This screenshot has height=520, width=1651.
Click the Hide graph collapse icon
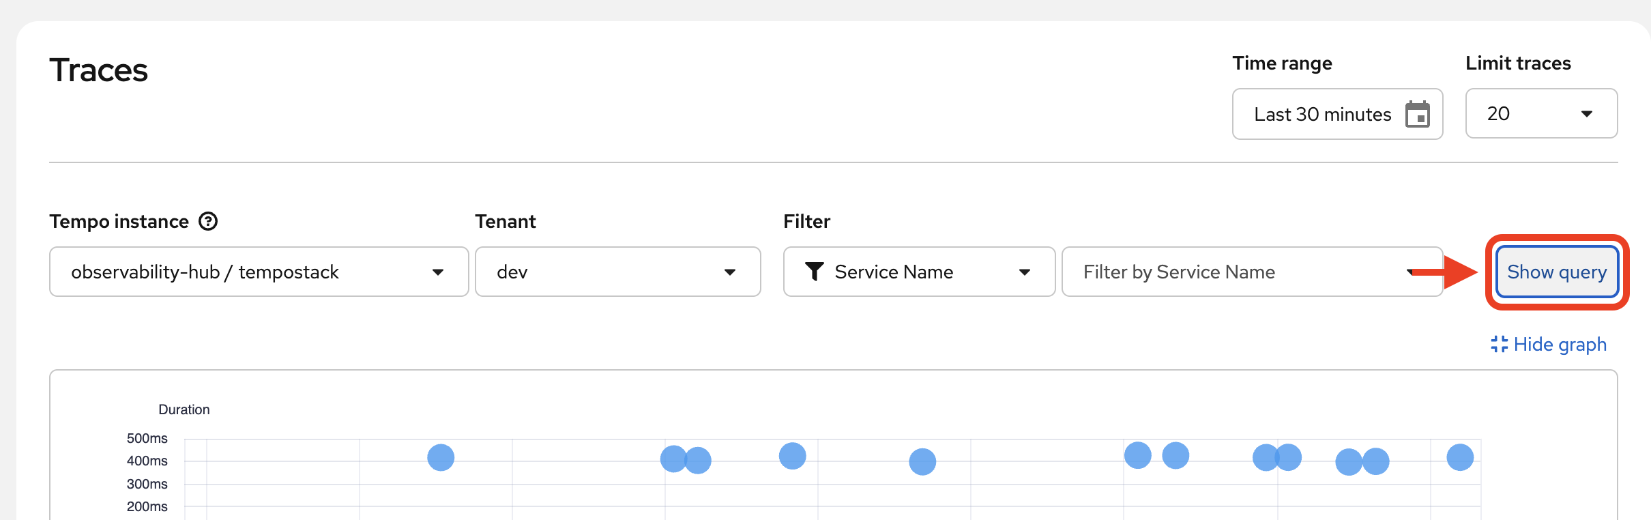click(1499, 344)
